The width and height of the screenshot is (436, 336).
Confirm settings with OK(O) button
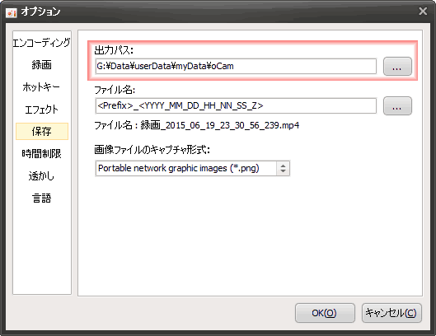click(x=325, y=313)
